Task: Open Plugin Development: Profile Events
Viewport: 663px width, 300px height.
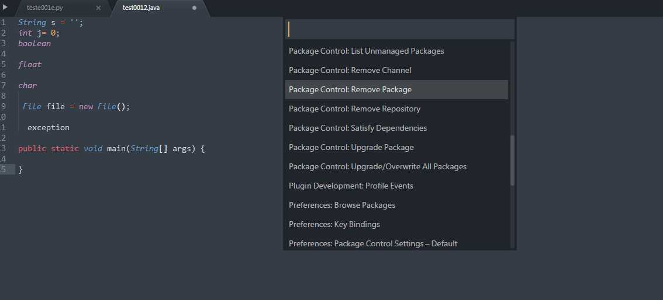Action: 351,186
